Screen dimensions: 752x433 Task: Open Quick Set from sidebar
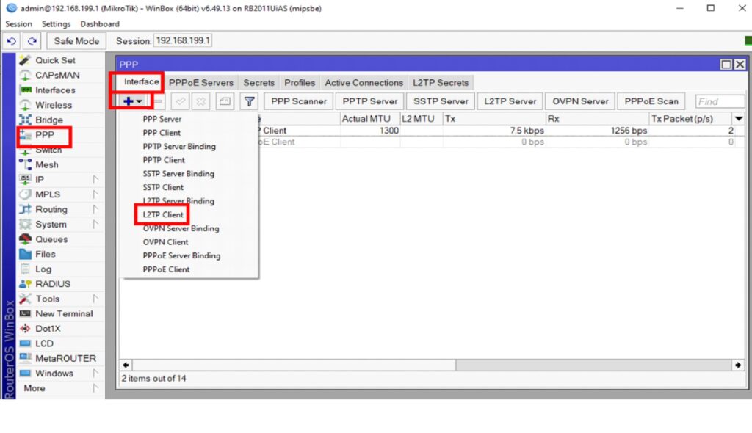pyautogui.click(x=55, y=60)
